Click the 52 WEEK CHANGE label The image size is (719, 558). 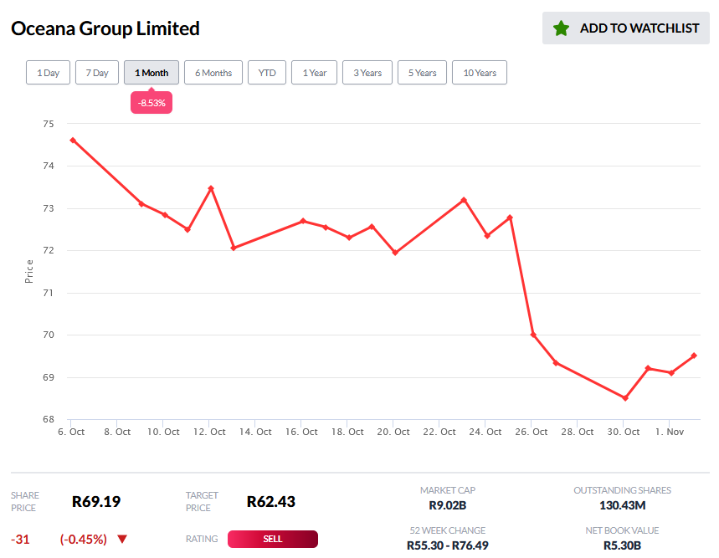point(448,530)
